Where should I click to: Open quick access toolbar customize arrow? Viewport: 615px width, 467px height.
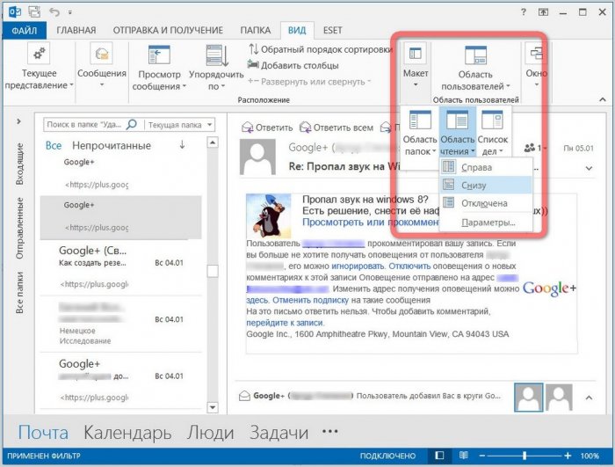point(70,12)
